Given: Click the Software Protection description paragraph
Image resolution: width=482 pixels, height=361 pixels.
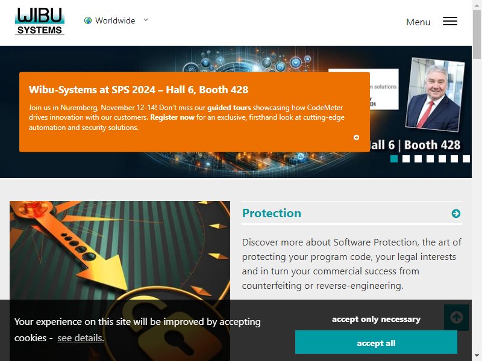Looking at the screenshot, I should coord(352,264).
